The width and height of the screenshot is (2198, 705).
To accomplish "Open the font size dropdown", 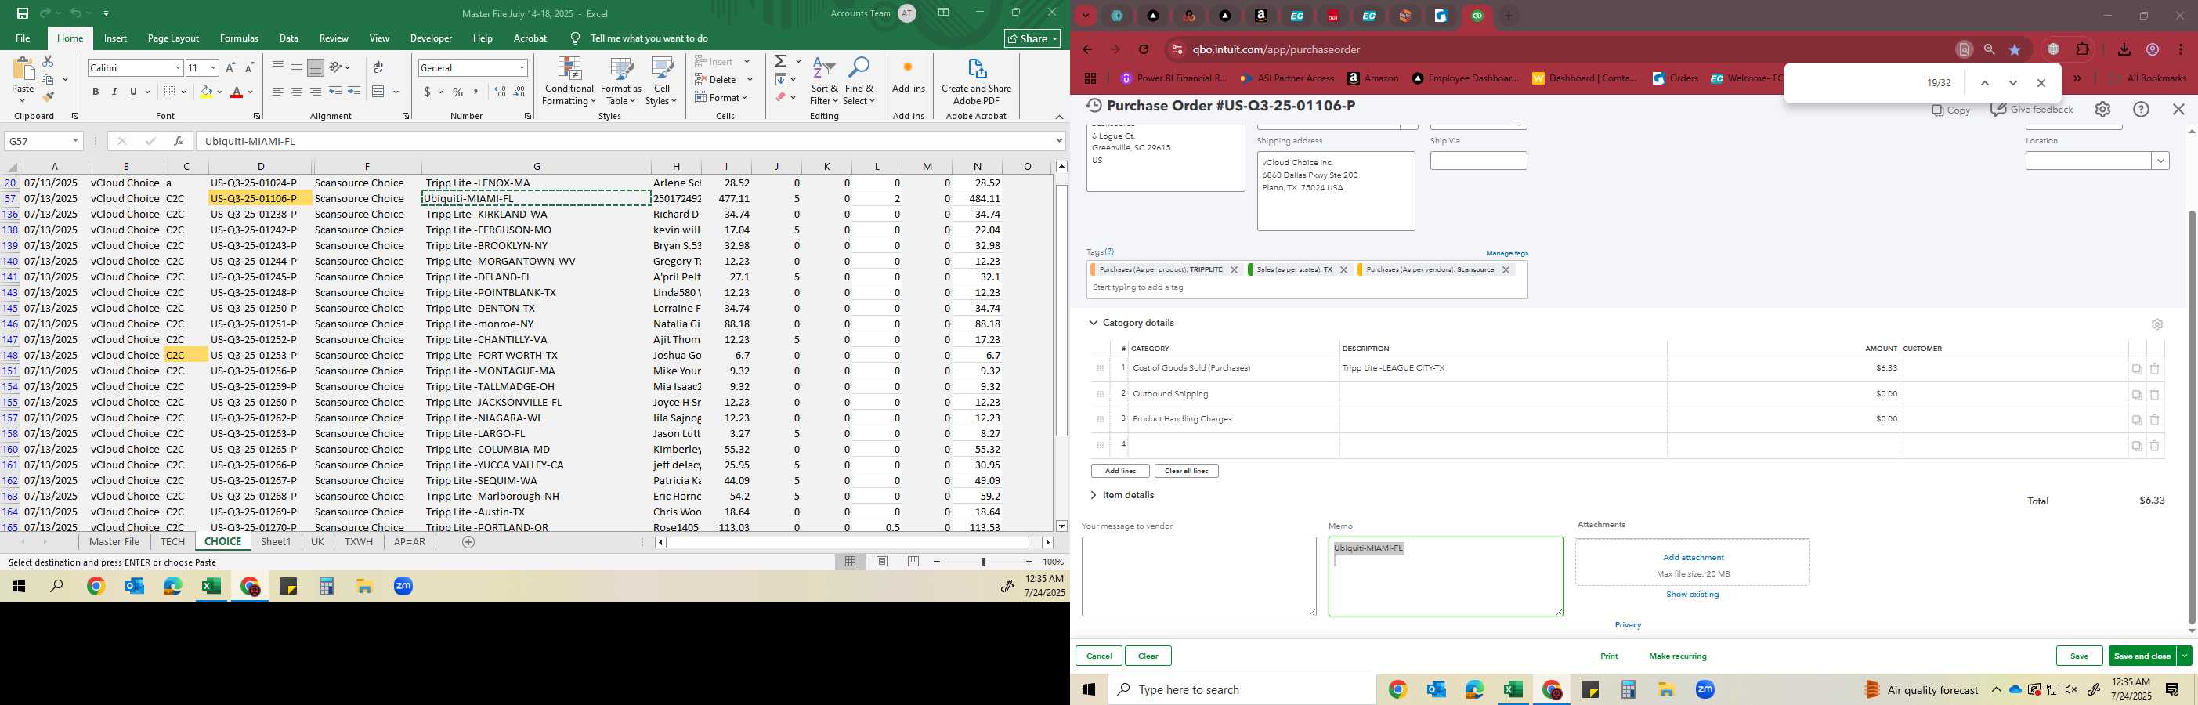I will coord(213,67).
